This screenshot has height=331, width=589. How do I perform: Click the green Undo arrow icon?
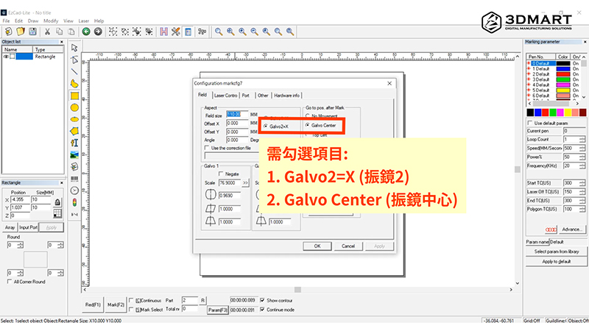(86, 32)
